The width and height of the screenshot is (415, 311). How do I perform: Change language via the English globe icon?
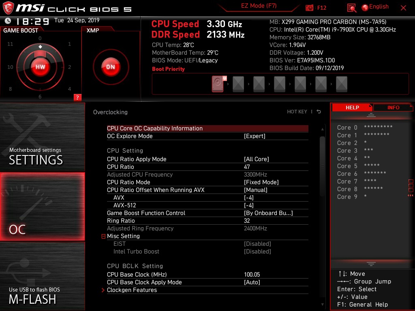[x=365, y=8]
